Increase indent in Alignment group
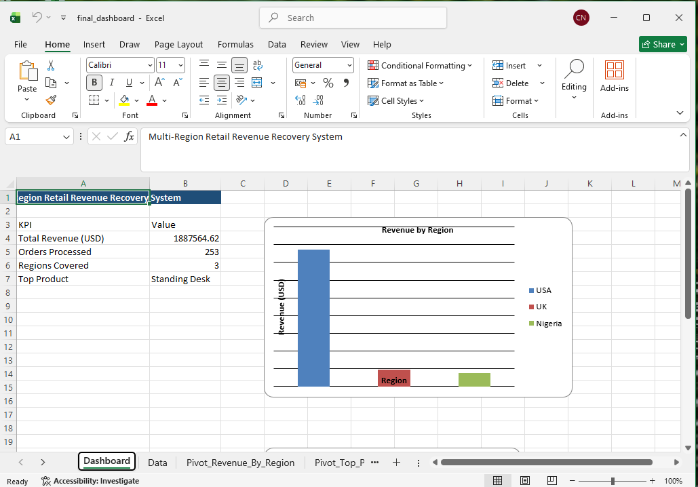Viewport: 698px width, 487px height. coord(222,100)
